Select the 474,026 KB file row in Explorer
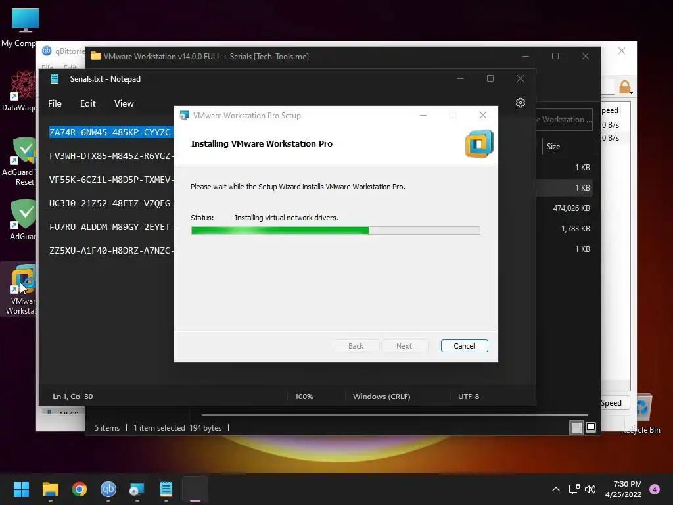The width and height of the screenshot is (673, 505). [x=565, y=208]
